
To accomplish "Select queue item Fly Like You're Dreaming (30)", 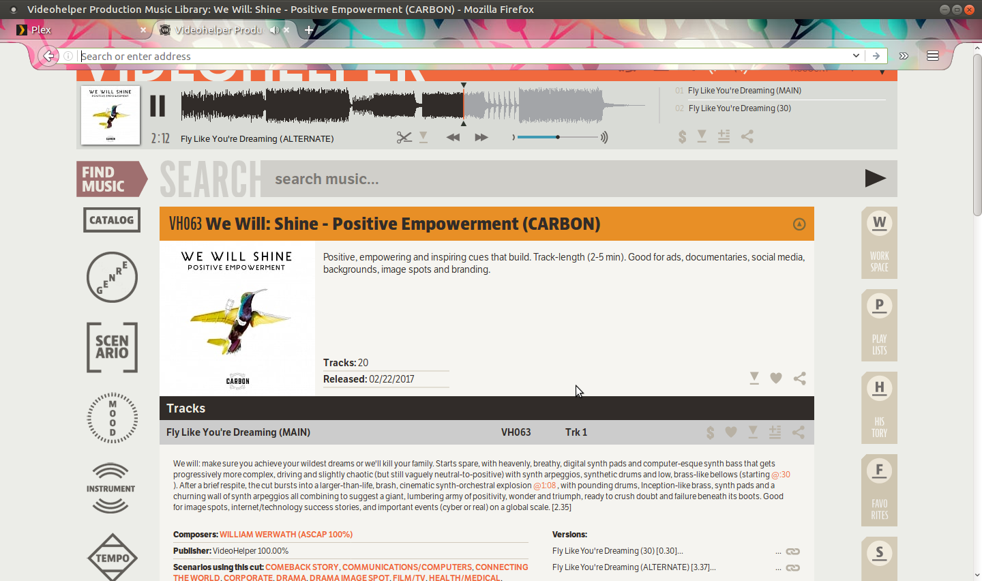I will 740,108.
